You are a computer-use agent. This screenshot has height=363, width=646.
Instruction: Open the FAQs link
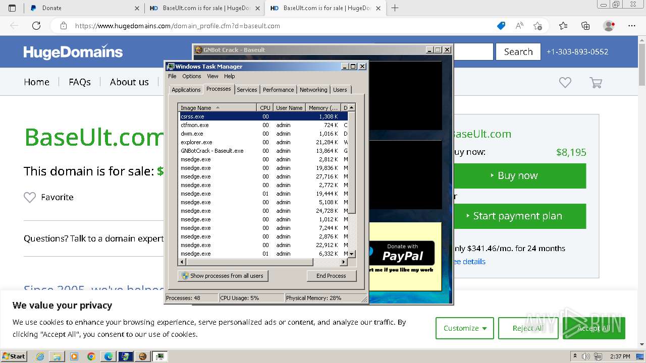pos(80,82)
